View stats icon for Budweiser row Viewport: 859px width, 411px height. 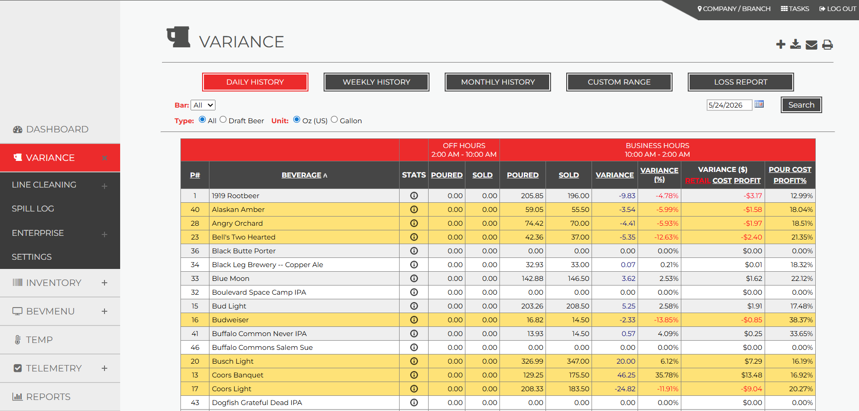coord(414,320)
